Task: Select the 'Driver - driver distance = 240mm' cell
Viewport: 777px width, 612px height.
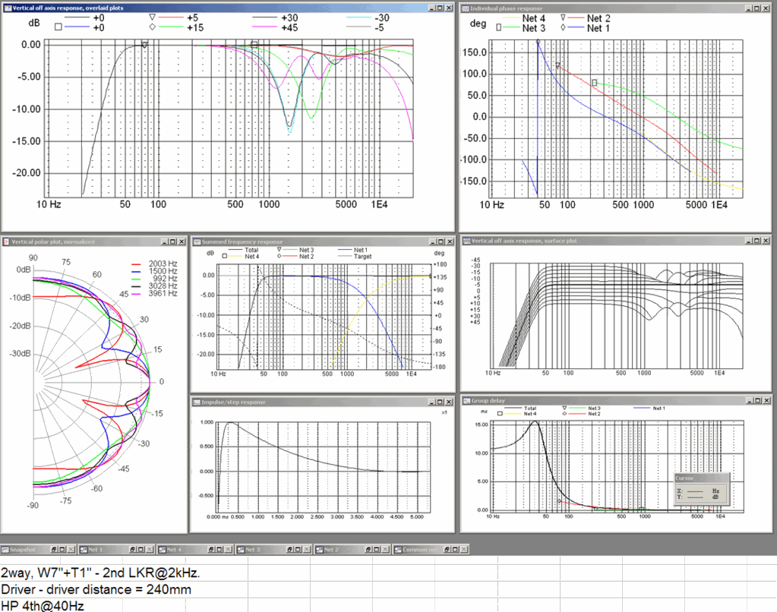Action: (96, 589)
